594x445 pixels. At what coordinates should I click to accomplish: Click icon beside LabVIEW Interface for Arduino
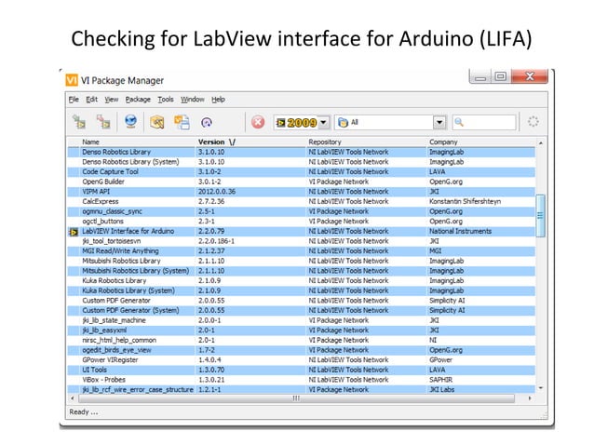(74, 231)
